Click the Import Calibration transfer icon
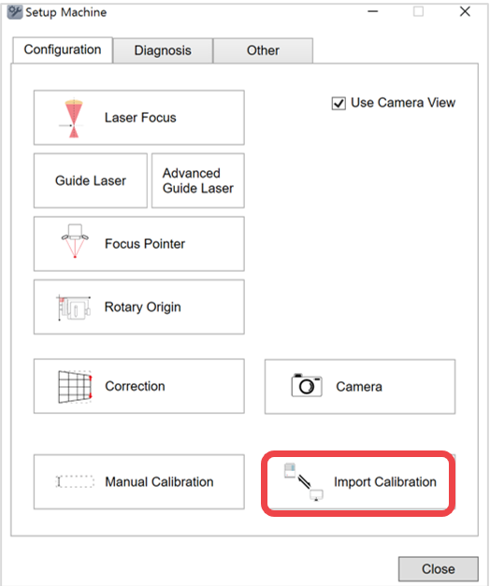This screenshot has width=490, height=586. pos(304,481)
